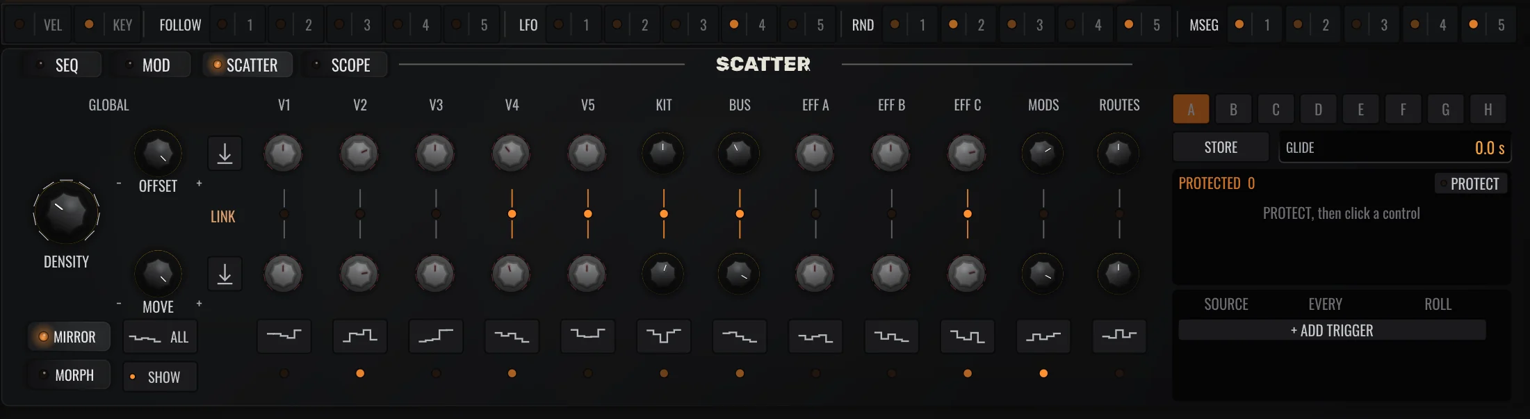Open the EFF B curve shape icon
1530x419 pixels.
click(x=891, y=336)
